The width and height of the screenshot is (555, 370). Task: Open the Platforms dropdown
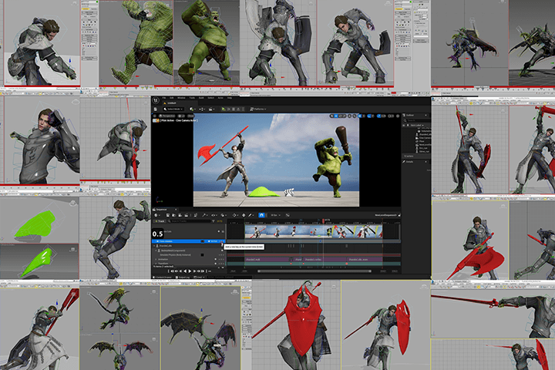(258, 109)
